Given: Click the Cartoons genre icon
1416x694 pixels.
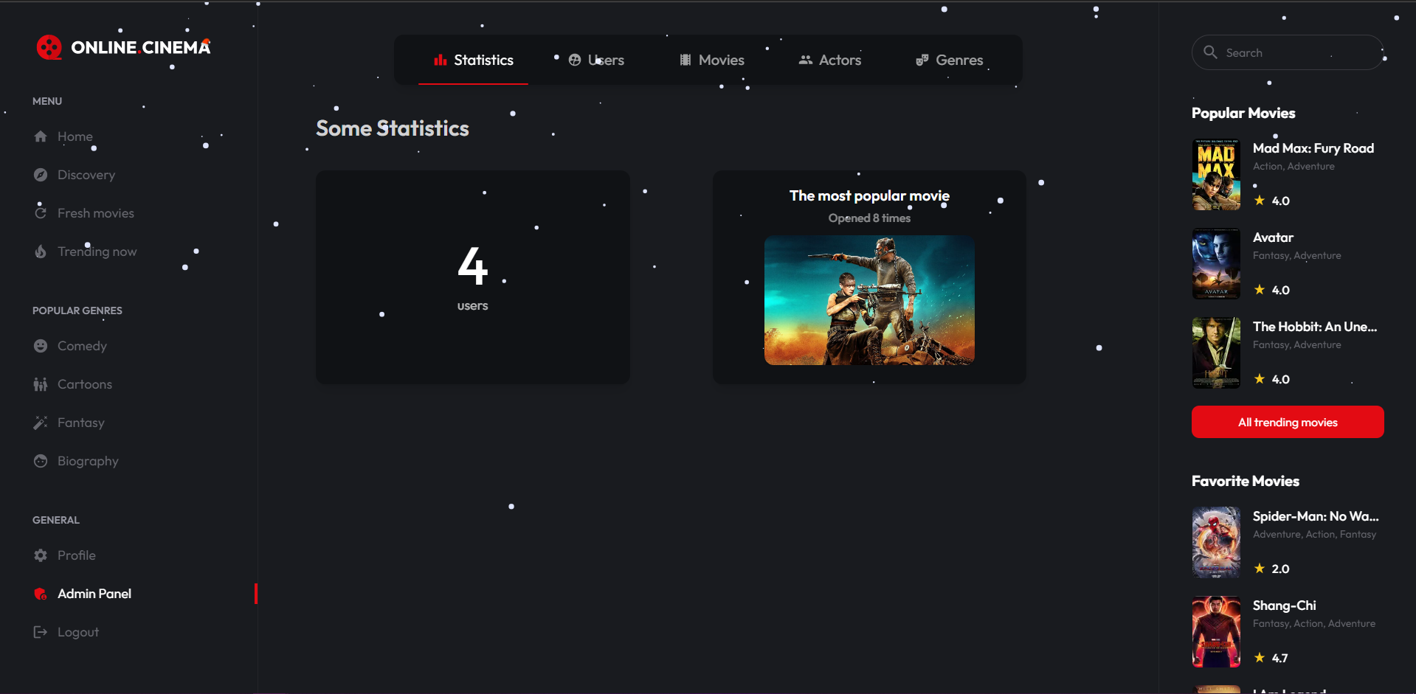Looking at the screenshot, I should 41,384.
